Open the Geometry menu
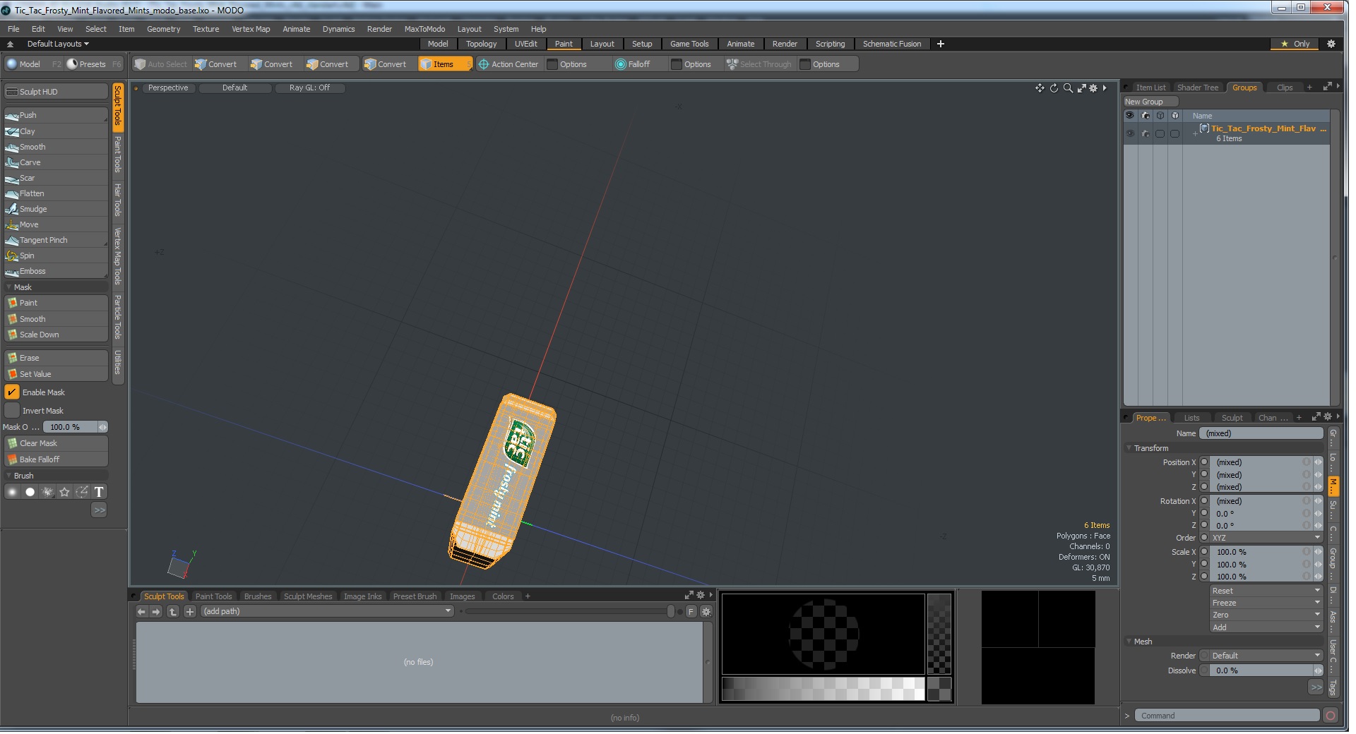 point(163,29)
